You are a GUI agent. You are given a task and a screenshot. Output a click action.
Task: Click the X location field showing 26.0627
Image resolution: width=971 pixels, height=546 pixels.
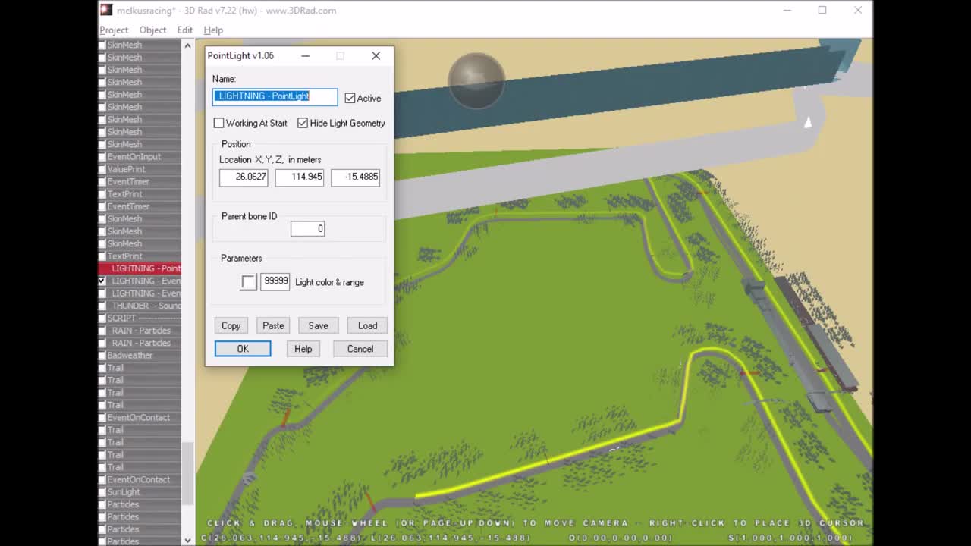point(244,177)
